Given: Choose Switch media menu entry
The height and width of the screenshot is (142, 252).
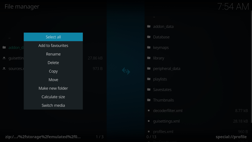Looking at the screenshot, I should [53, 105].
